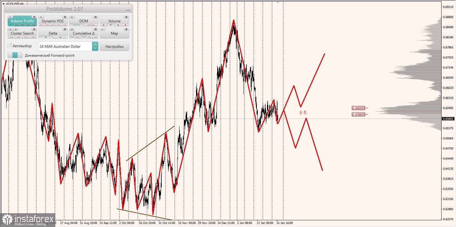Toggle the Volume module button
456x227 pixels.
(114, 21)
